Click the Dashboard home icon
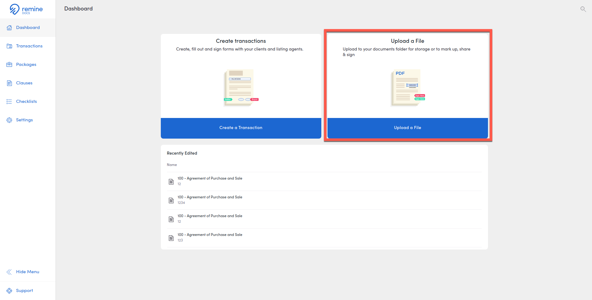This screenshot has width=592, height=300. (x=9, y=28)
